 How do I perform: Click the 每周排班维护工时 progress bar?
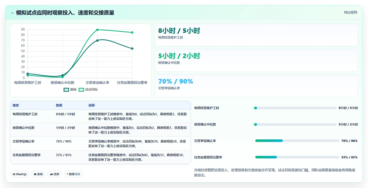[295, 108]
